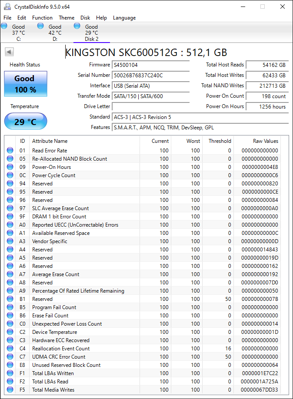Click the status icon for Vendor Specific

coord(10,241)
